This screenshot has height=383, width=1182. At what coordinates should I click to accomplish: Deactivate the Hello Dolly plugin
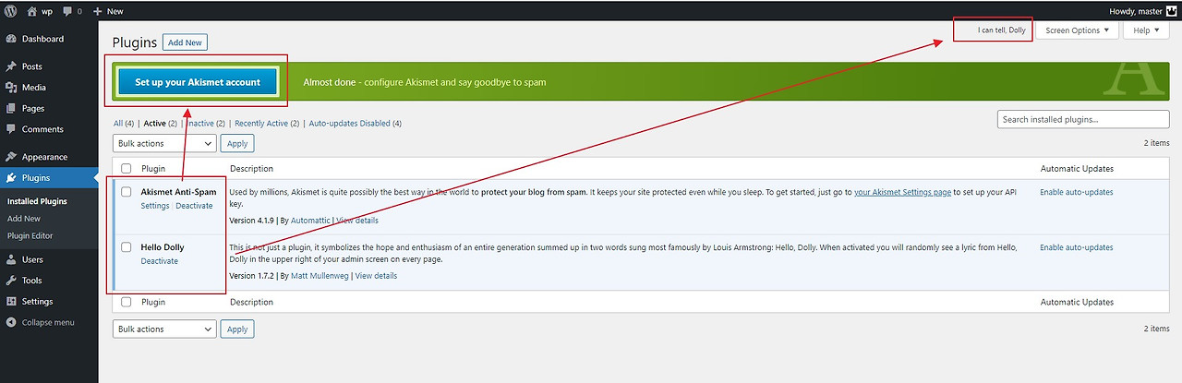[x=160, y=261]
